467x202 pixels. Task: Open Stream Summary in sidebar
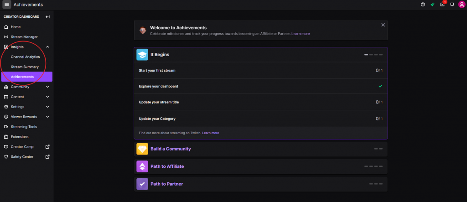pyautogui.click(x=25, y=67)
